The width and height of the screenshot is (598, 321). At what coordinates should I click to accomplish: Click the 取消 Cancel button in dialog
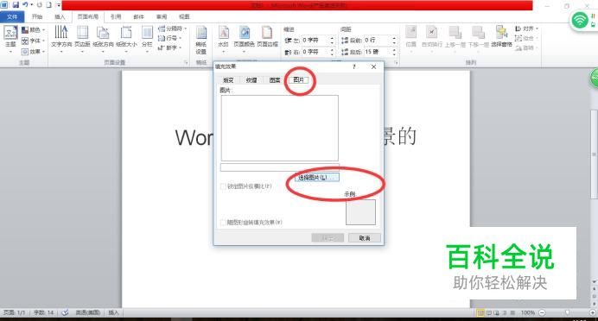coord(365,238)
